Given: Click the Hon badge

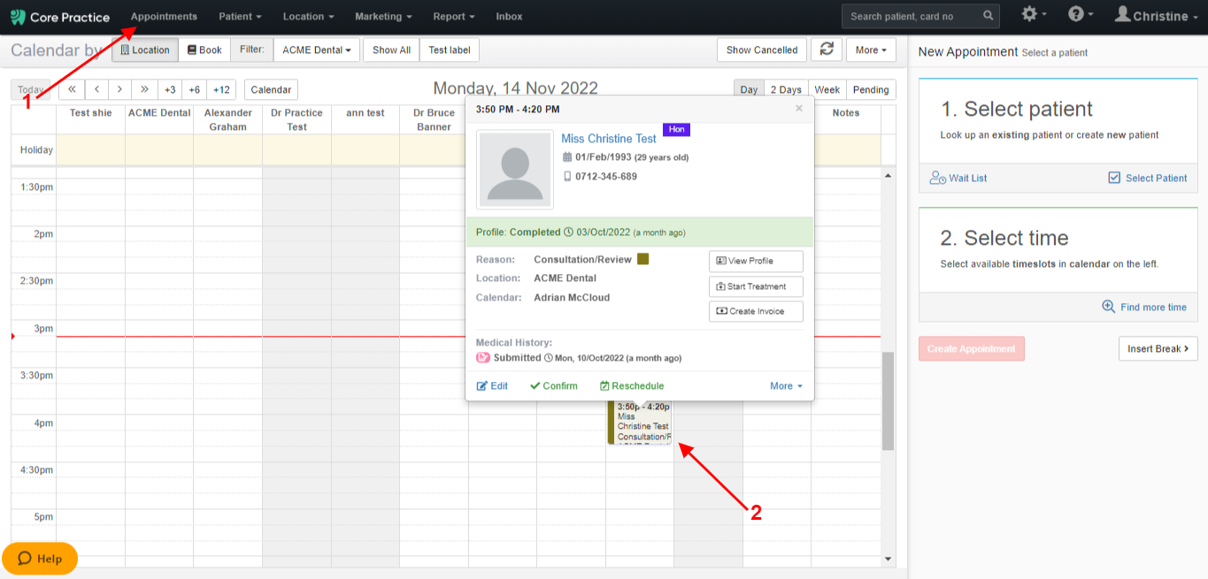Looking at the screenshot, I should tap(676, 130).
